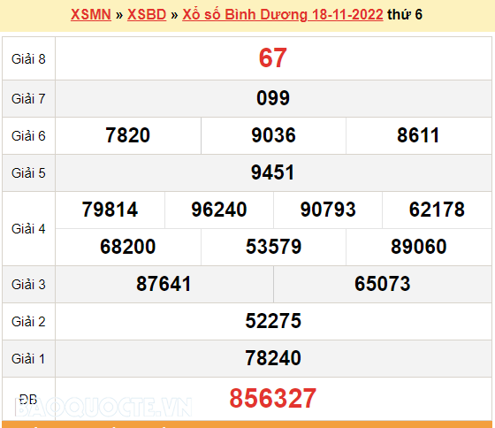Click the Giải 3 number 65073
Image resolution: width=495 pixels, height=428 pixels.
tap(382, 284)
